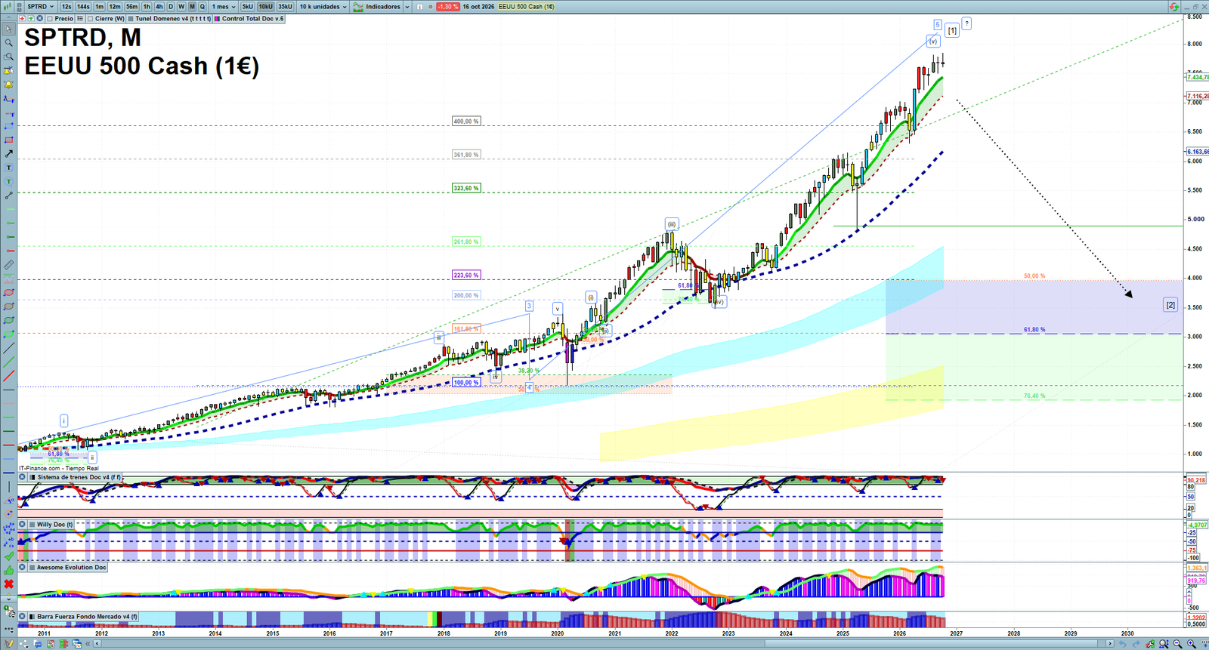Open the SPTRD symbol dropdown
Viewport: 1209px width, 650px height.
tap(40, 7)
